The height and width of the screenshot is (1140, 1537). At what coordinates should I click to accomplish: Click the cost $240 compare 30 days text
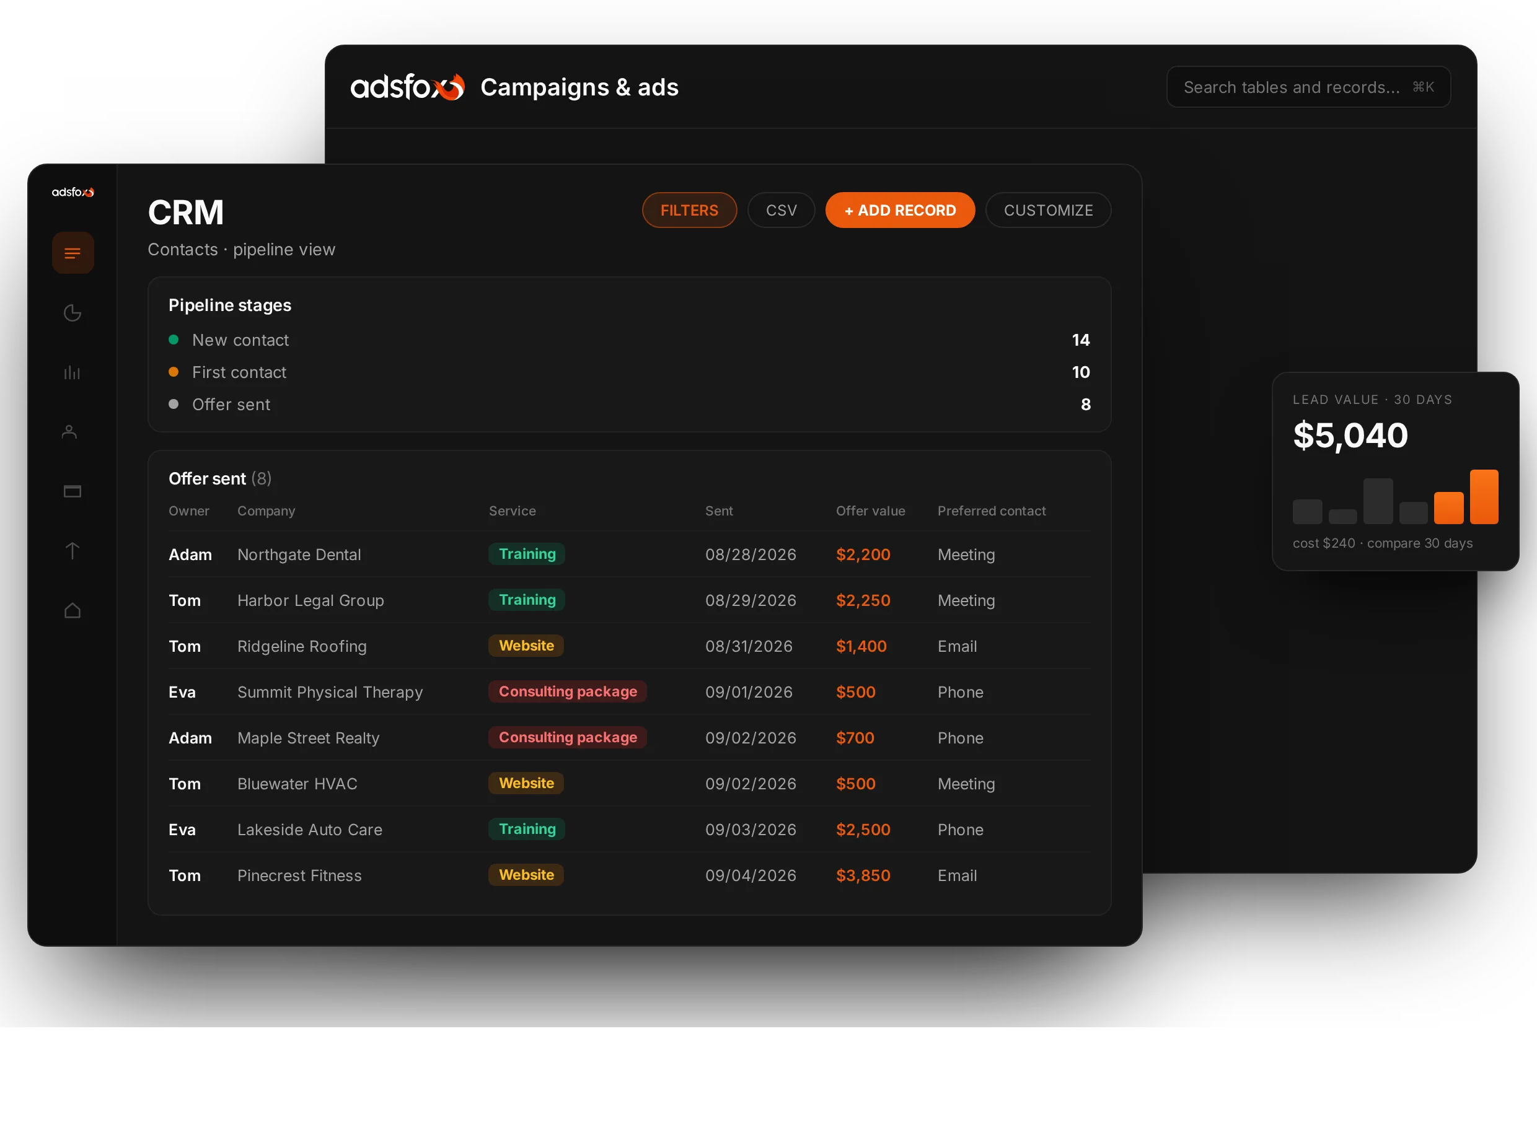pos(1383,543)
